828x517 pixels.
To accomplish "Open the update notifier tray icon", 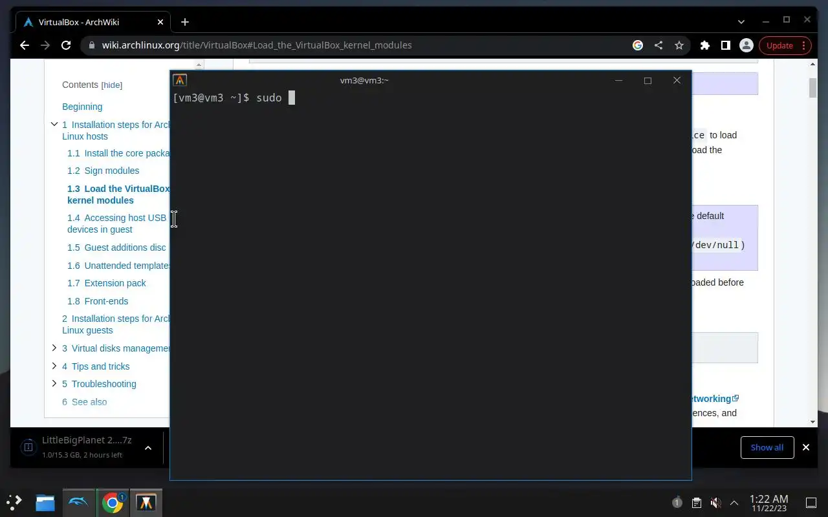I will point(677,502).
